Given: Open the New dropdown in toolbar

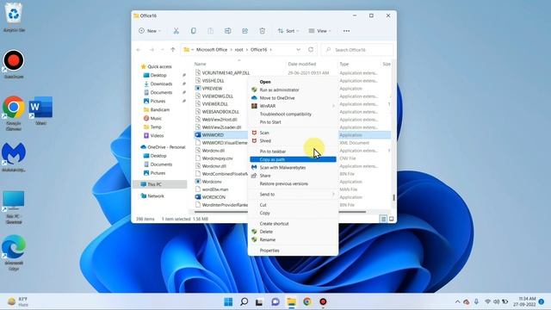Looking at the screenshot, I should pos(150,31).
